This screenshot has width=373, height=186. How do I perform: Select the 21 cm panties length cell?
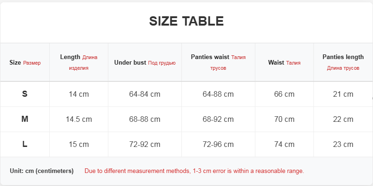coord(343,94)
